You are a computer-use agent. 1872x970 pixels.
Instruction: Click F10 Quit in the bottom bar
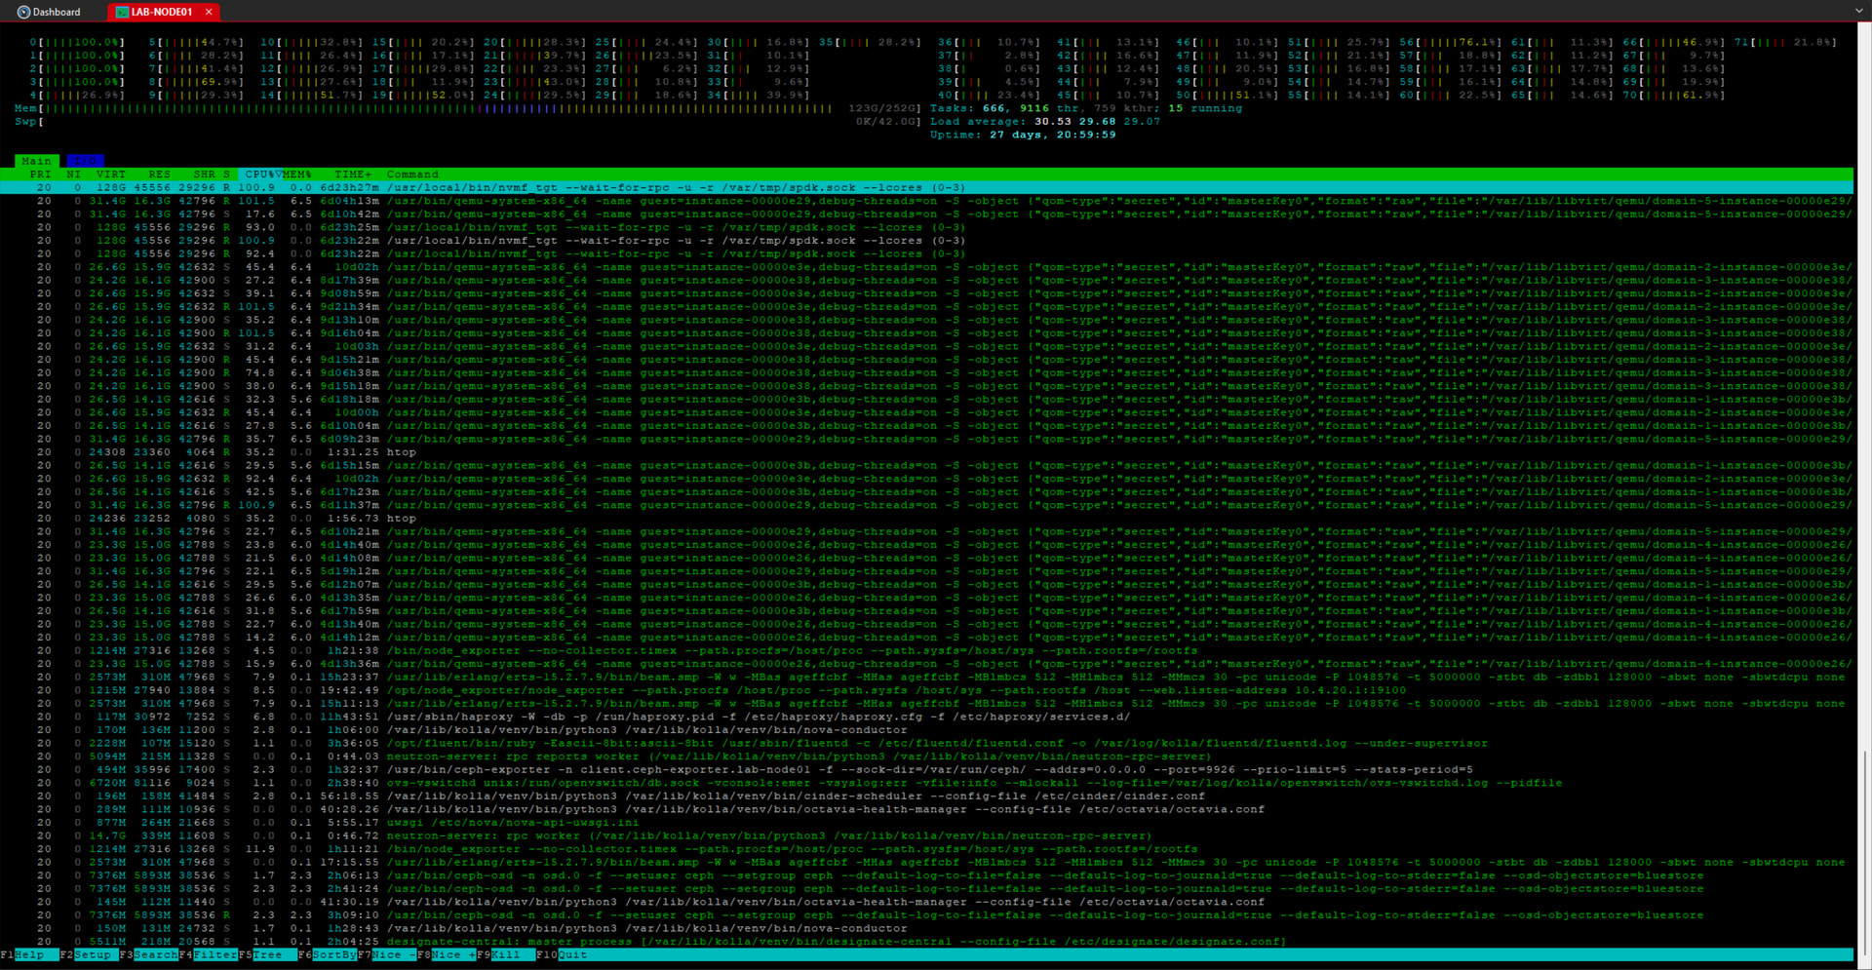point(562,955)
